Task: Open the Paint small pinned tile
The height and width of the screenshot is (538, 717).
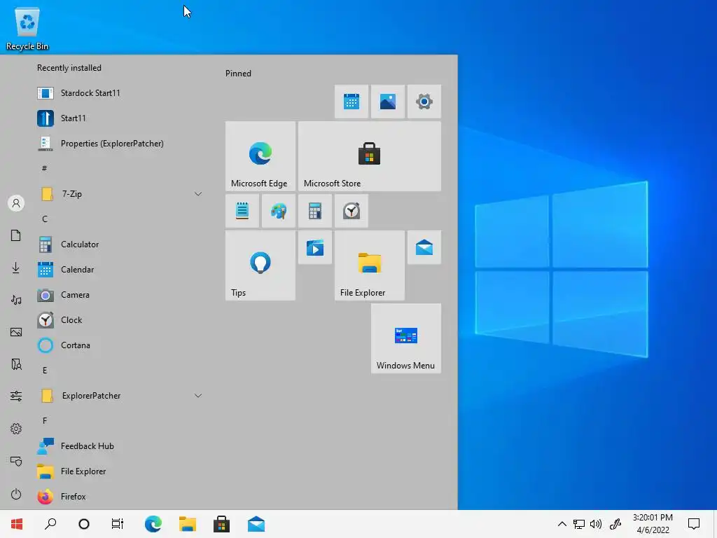Action: pyautogui.click(x=279, y=211)
